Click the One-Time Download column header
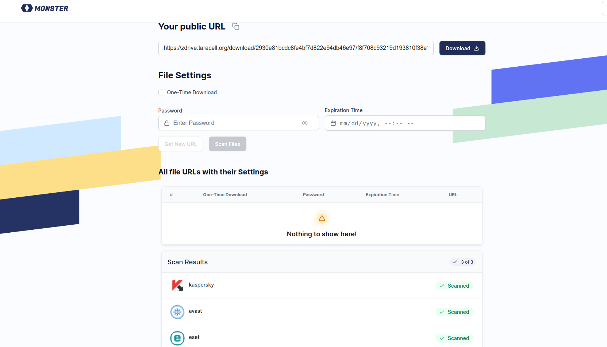607x347 pixels. pyautogui.click(x=225, y=195)
